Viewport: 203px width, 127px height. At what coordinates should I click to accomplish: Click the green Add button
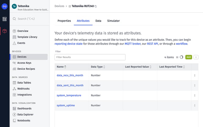click(x=189, y=57)
